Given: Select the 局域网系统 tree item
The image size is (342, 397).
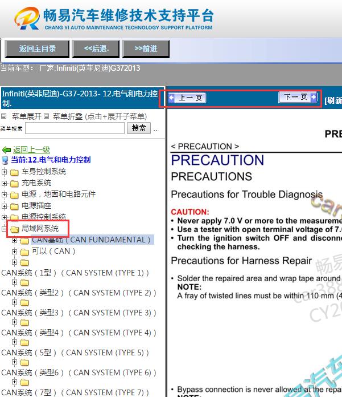Looking at the screenshot, I should point(40,228).
